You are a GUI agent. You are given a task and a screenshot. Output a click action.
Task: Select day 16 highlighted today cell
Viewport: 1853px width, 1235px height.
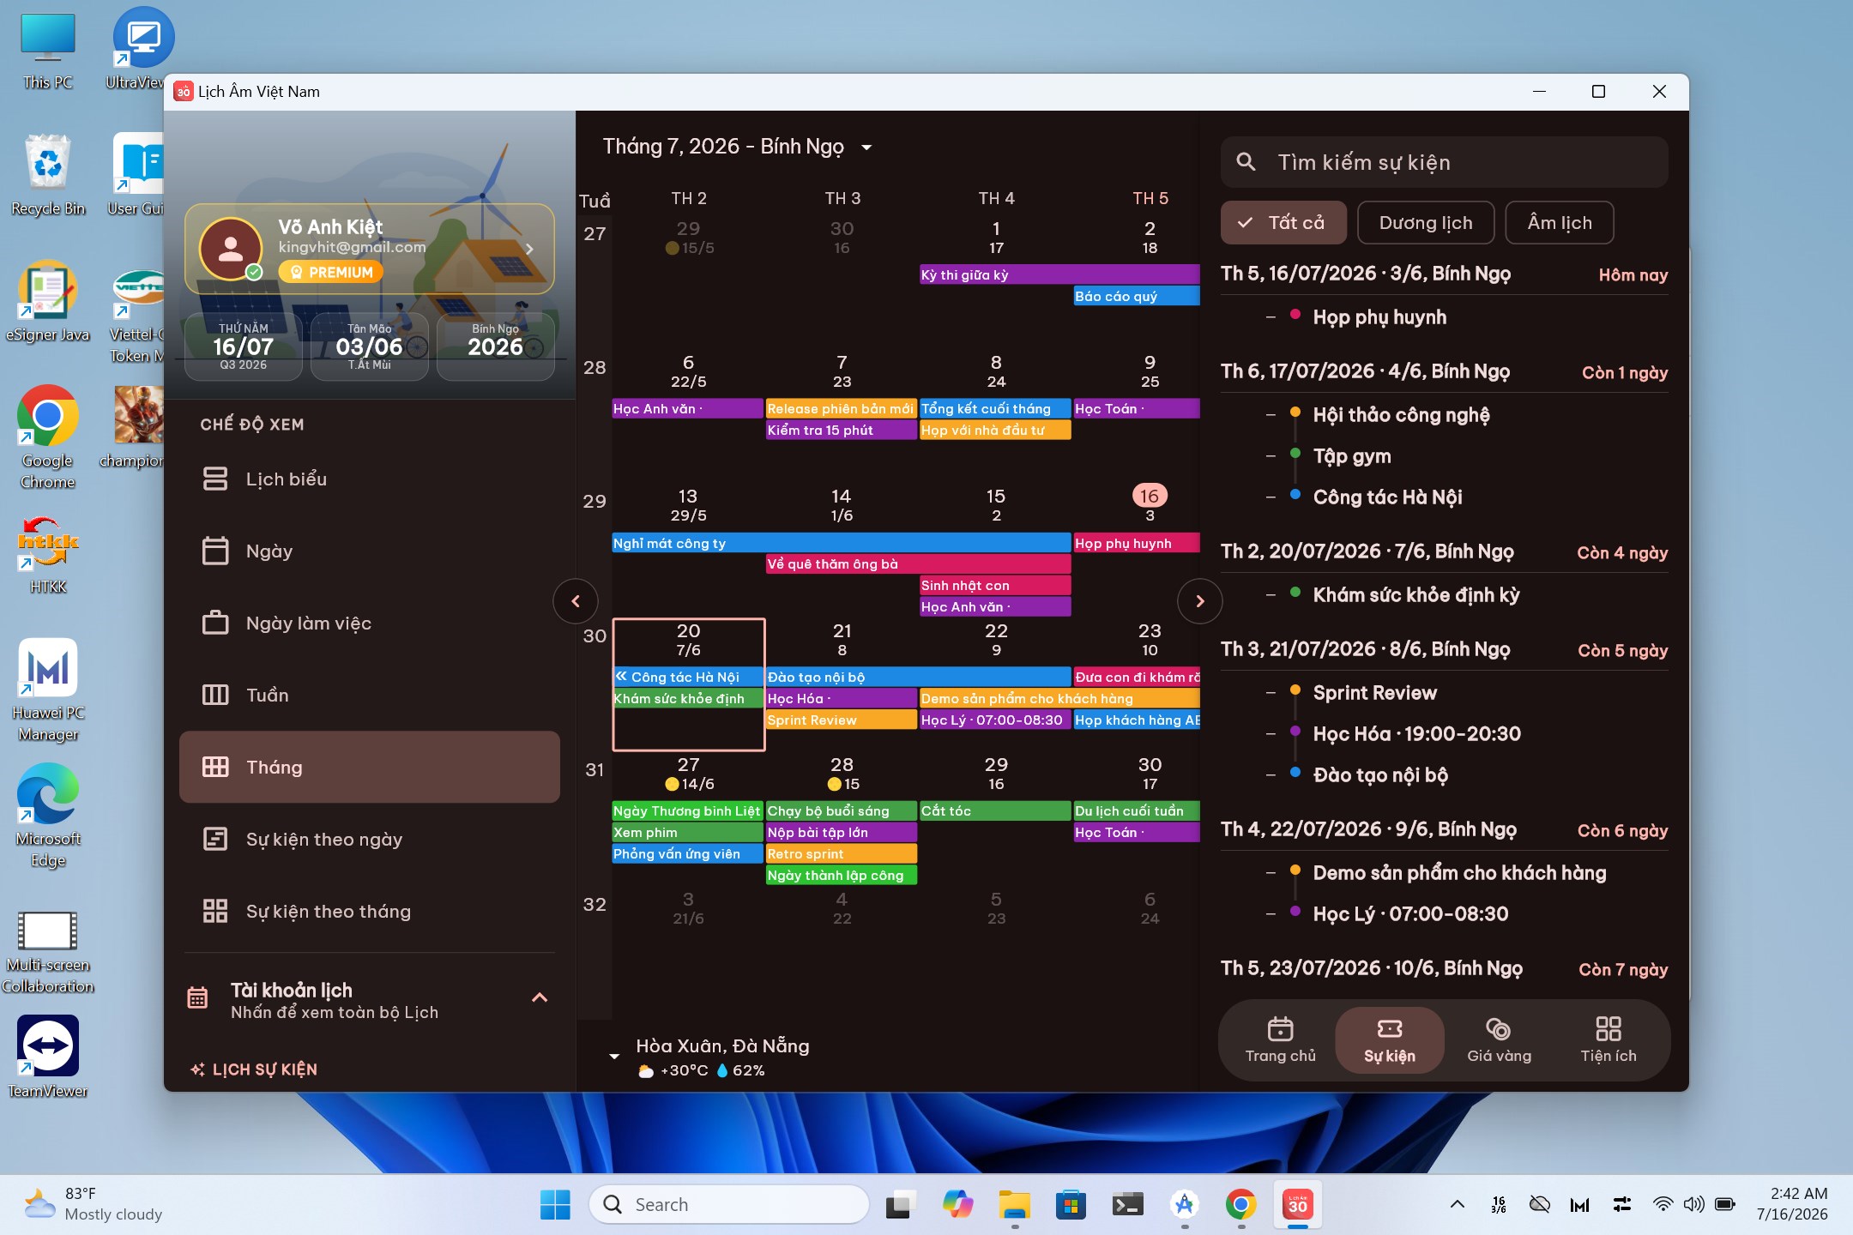(1150, 496)
